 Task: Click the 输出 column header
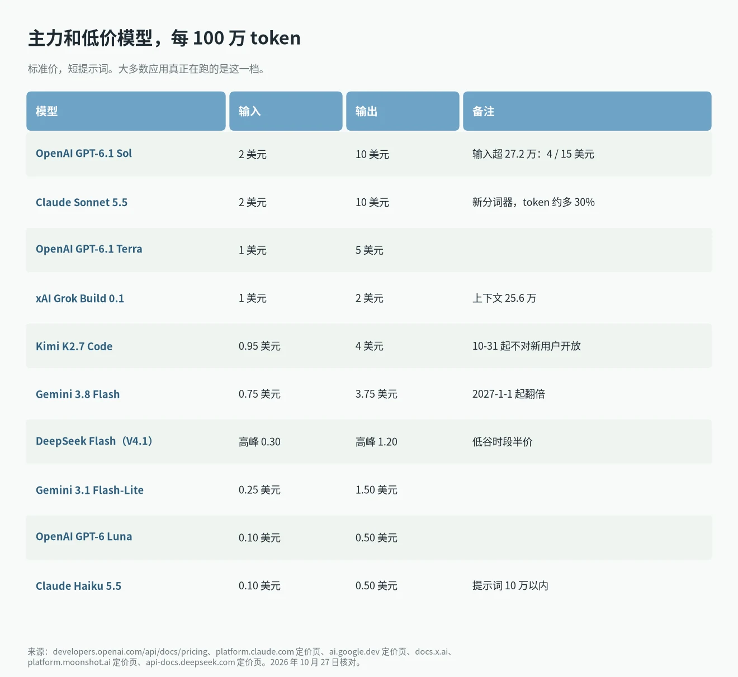(x=403, y=111)
